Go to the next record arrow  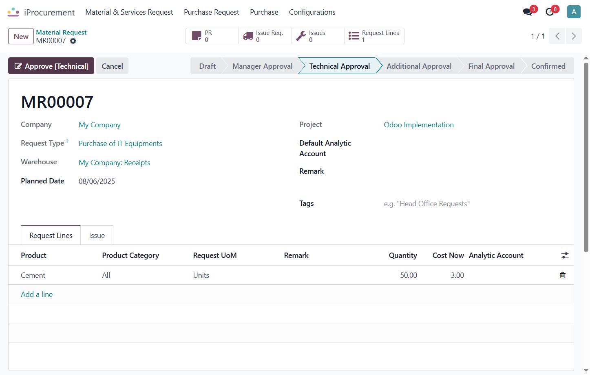574,36
